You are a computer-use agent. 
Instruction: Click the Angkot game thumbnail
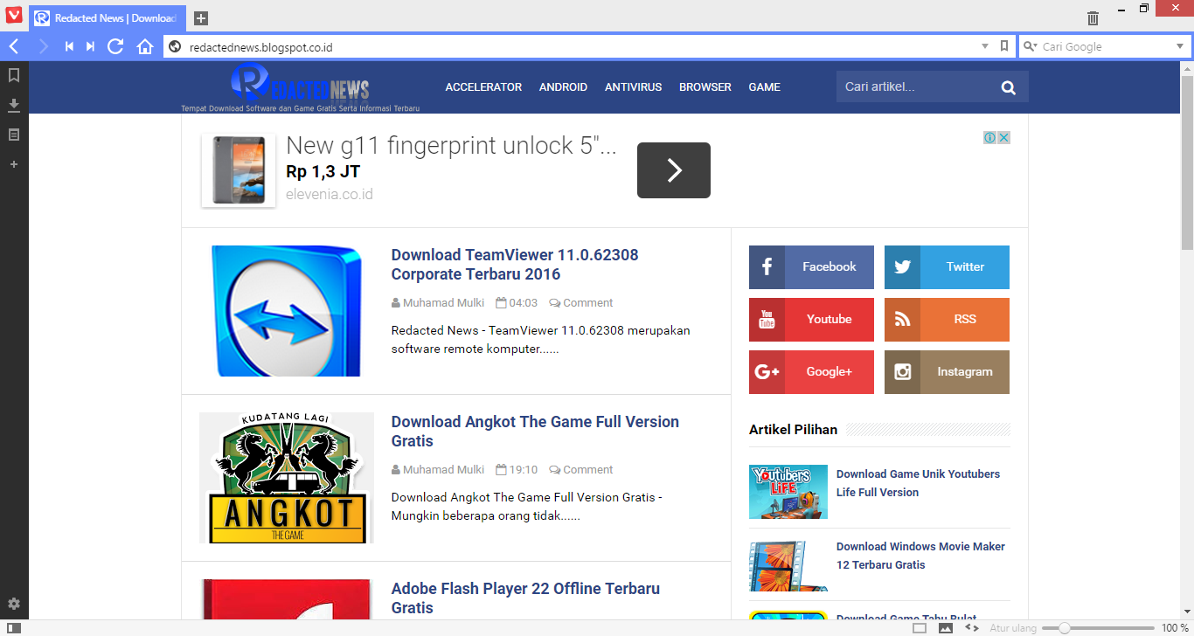287,478
